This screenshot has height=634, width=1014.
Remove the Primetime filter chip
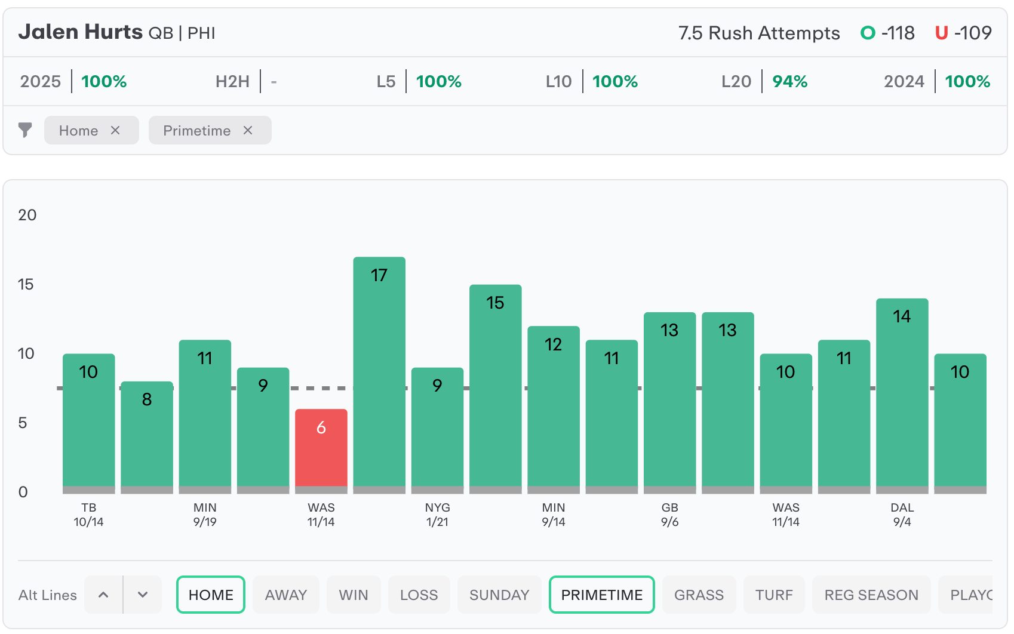(248, 130)
